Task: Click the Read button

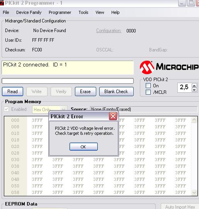Action: pyautogui.click(x=12, y=92)
